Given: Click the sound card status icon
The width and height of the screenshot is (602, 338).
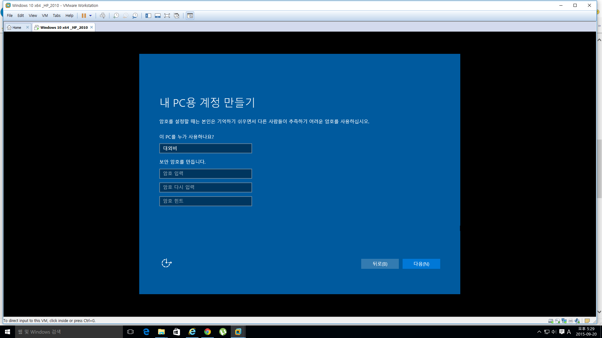Looking at the screenshot, I should pos(577,321).
